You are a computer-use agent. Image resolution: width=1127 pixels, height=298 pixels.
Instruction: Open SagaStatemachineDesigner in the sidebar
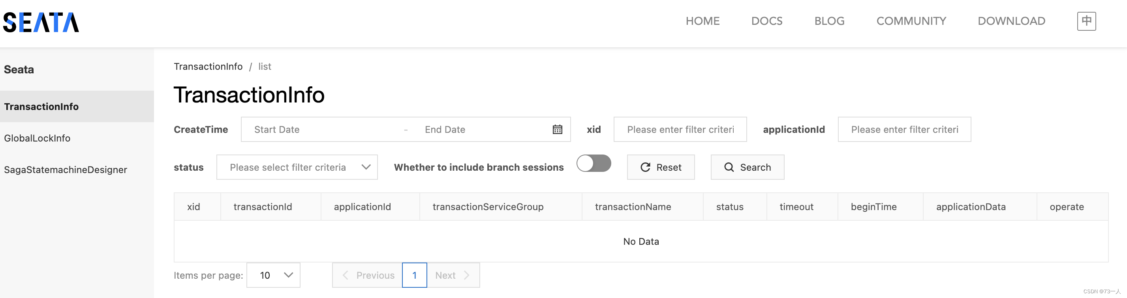point(66,169)
